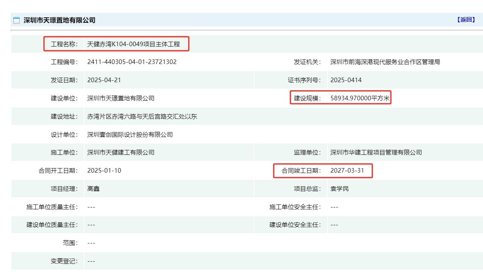Click project manager name 高鑫
Screen dimensions: 483x276
tap(93, 189)
